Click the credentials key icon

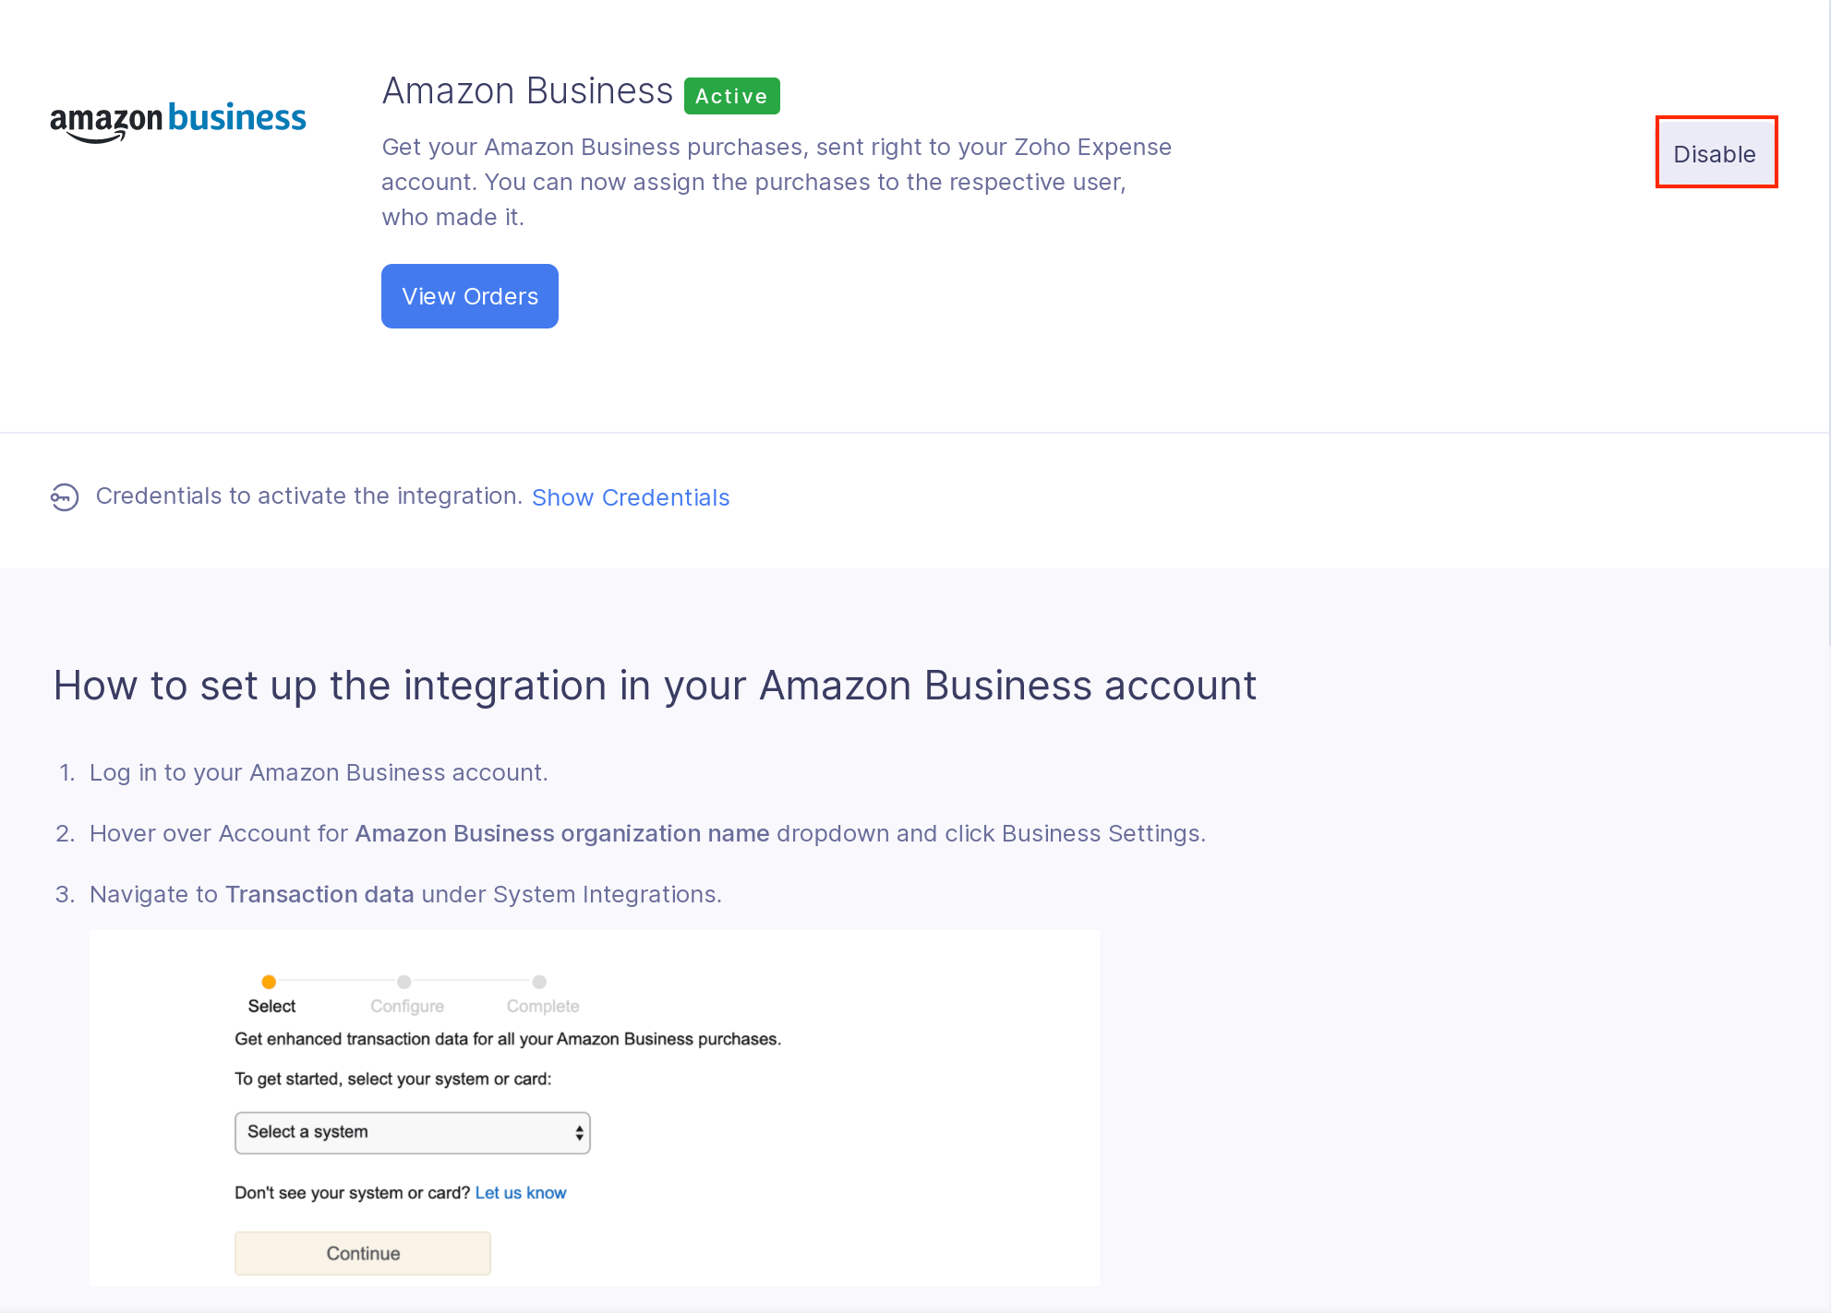click(65, 497)
